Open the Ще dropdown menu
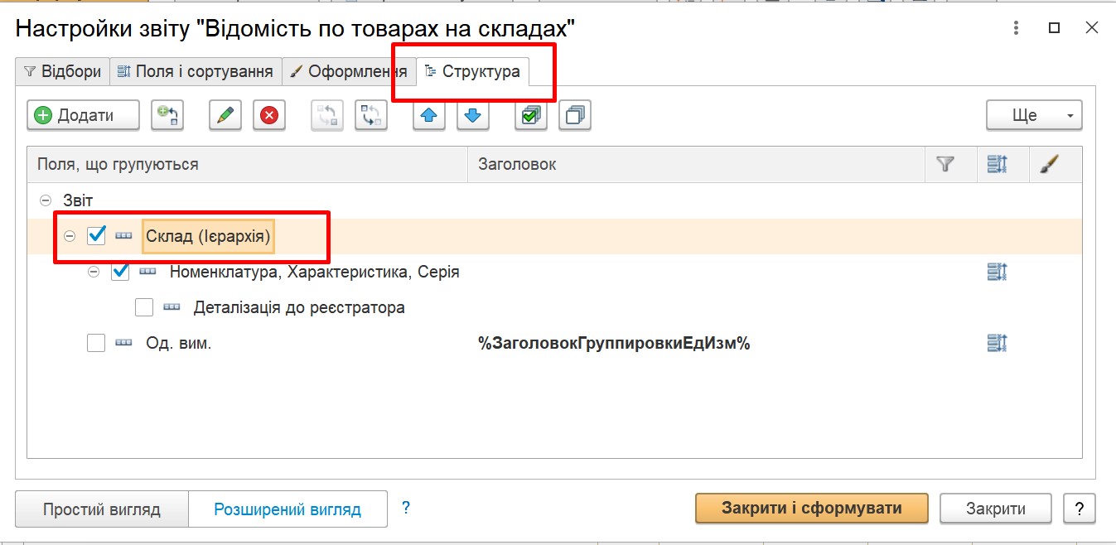The image size is (1116, 545). coord(1034,116)
